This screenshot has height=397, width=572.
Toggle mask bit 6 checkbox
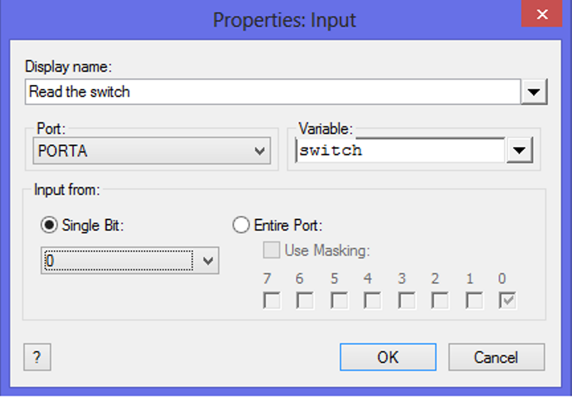click(x=305, y=301)
